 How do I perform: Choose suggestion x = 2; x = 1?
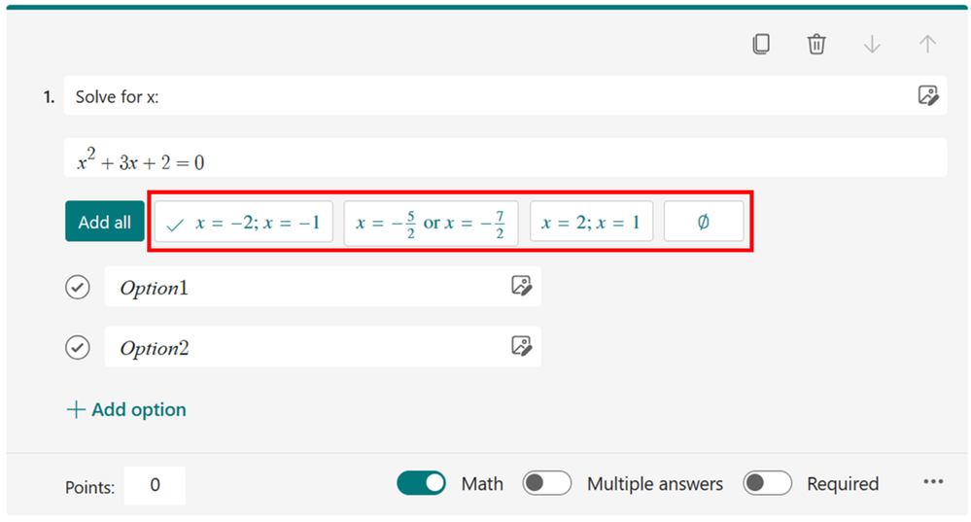coord(591,222)
